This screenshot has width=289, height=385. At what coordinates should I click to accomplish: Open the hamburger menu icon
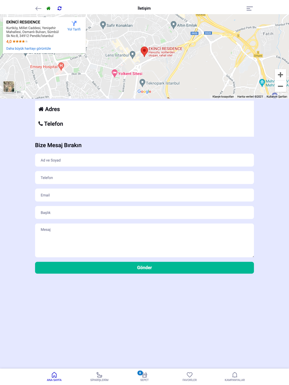(250, 8)
